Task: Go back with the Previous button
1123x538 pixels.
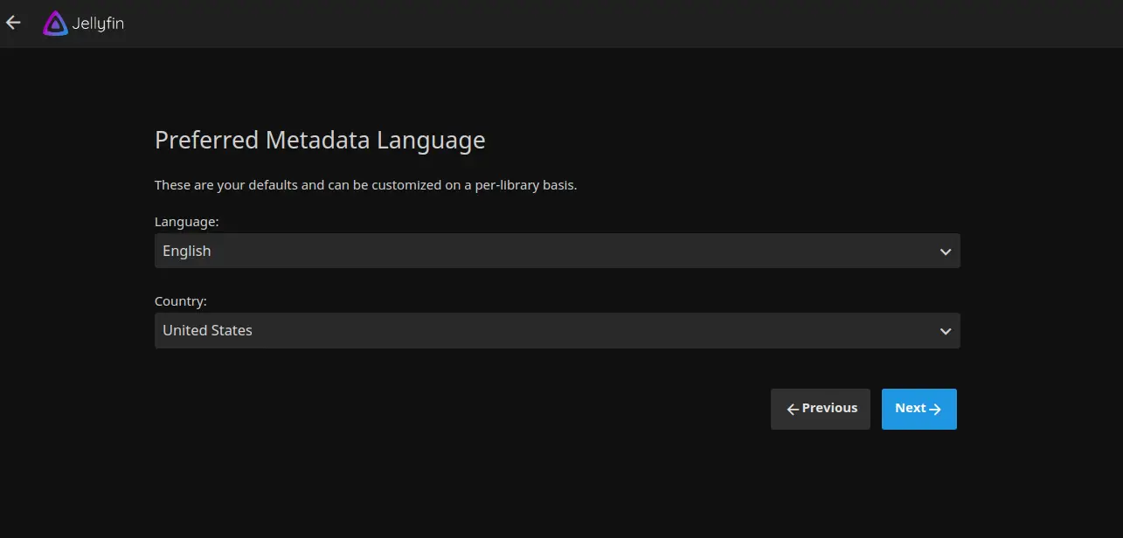Action: point(820,409)
